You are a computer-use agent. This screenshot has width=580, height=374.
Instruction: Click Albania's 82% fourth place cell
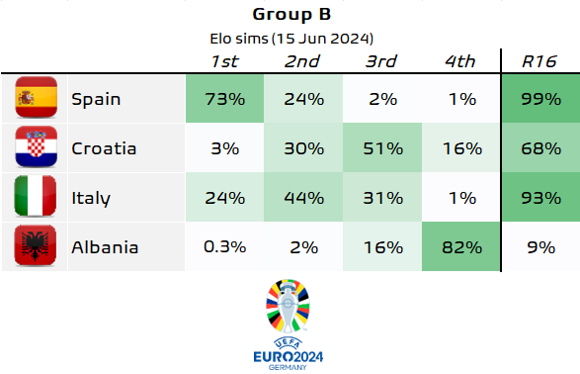(x=460, y=246)
